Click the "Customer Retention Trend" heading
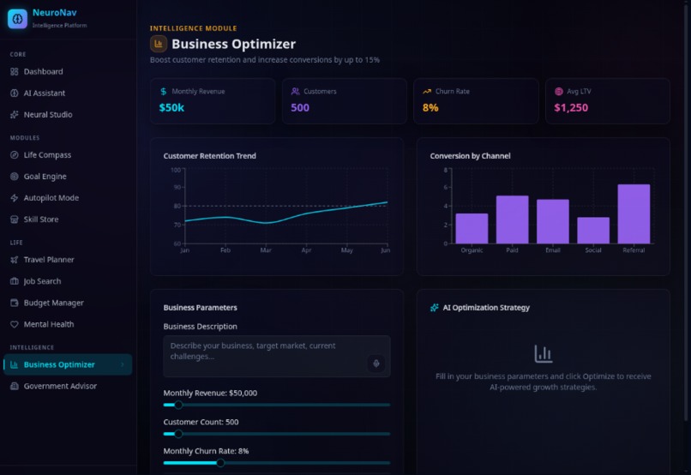The height and width of the screenshot is (475, 691). (210, 156)
